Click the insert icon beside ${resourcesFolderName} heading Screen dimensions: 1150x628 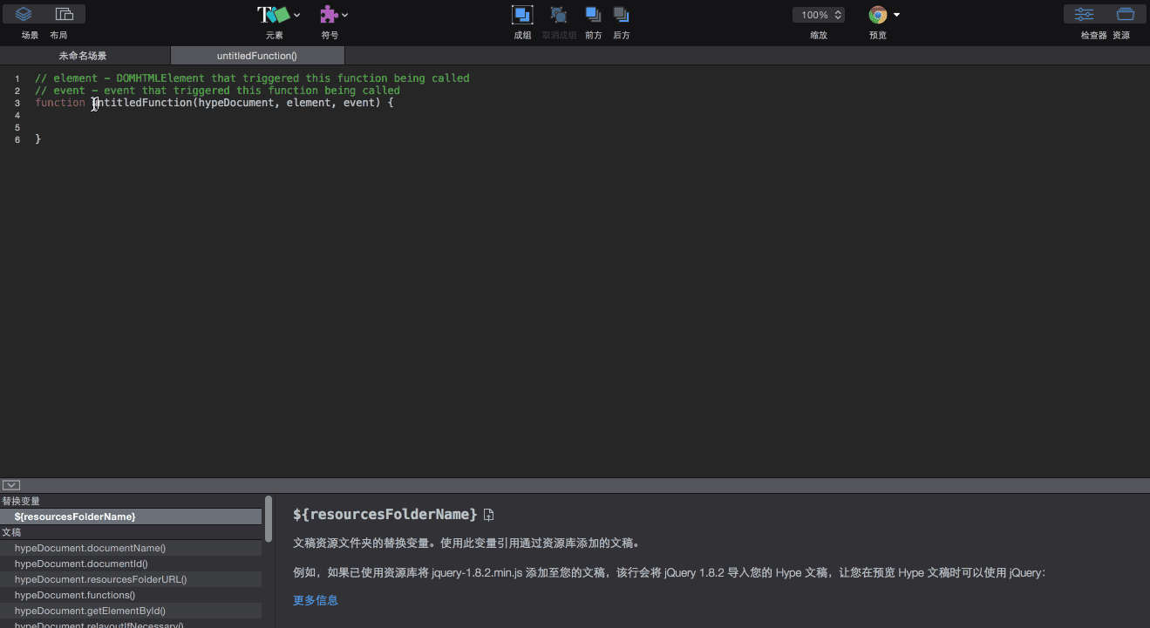pos(489,515)
